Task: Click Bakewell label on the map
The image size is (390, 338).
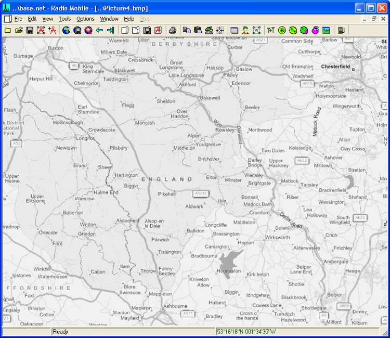Action: [x=210, y=98]
